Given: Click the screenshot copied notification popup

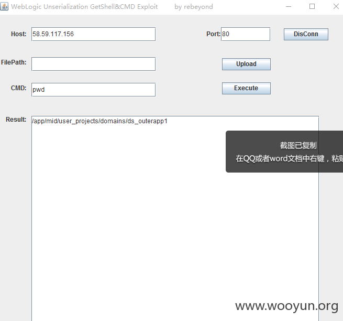Looking at the screenshot, I should 284,152.
